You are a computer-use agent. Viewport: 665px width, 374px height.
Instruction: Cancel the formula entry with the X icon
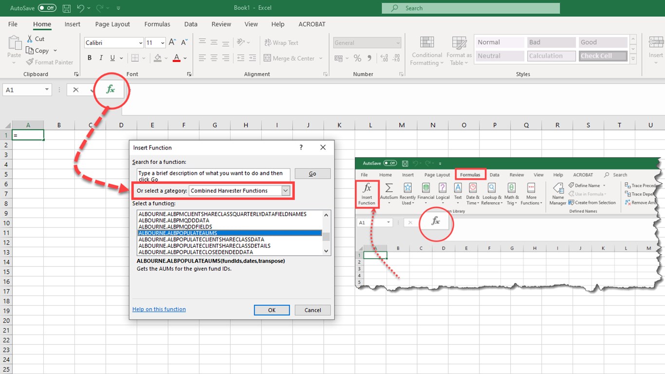click(75, 90)
